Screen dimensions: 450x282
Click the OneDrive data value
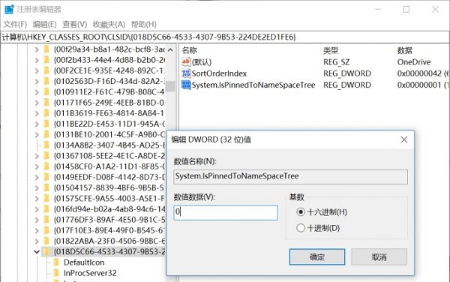[414, 62]
